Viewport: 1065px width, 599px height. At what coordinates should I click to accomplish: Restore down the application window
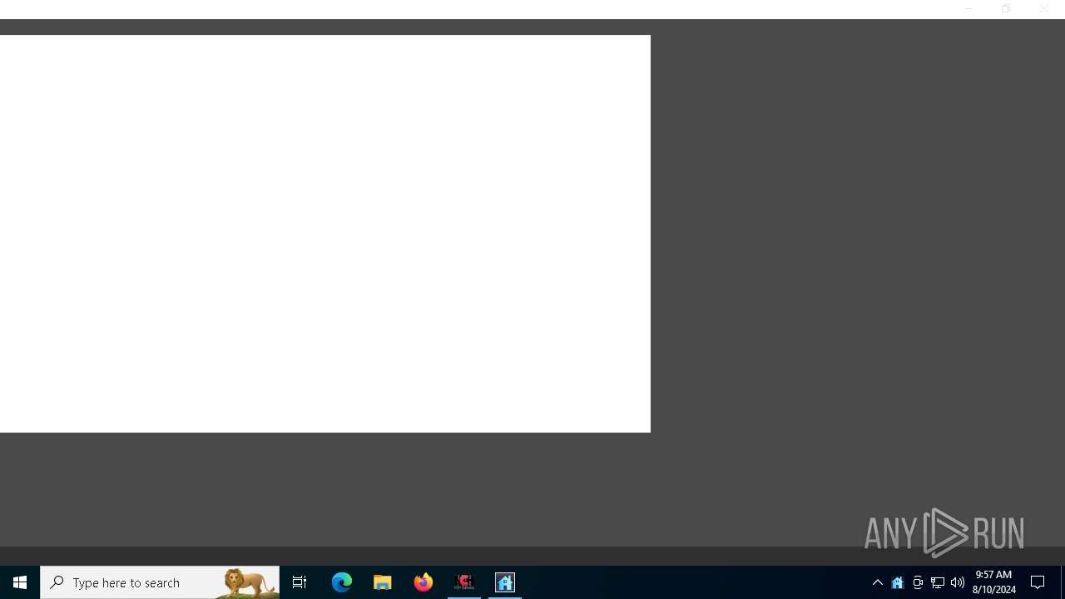tap(1006, 8)
